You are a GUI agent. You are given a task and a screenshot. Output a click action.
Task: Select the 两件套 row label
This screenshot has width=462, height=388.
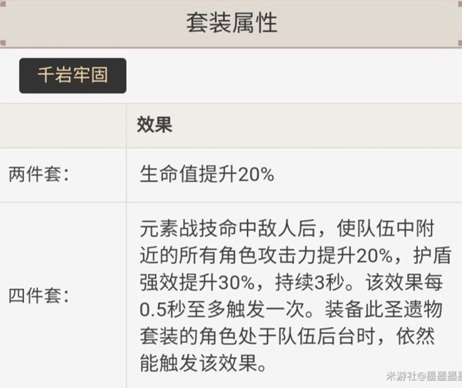pos(38,175)
